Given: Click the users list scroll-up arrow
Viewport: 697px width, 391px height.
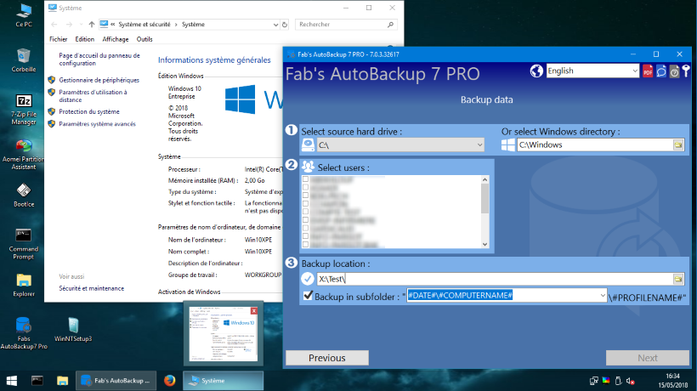Looking at the screenshot, I should [x=484, y=179].
